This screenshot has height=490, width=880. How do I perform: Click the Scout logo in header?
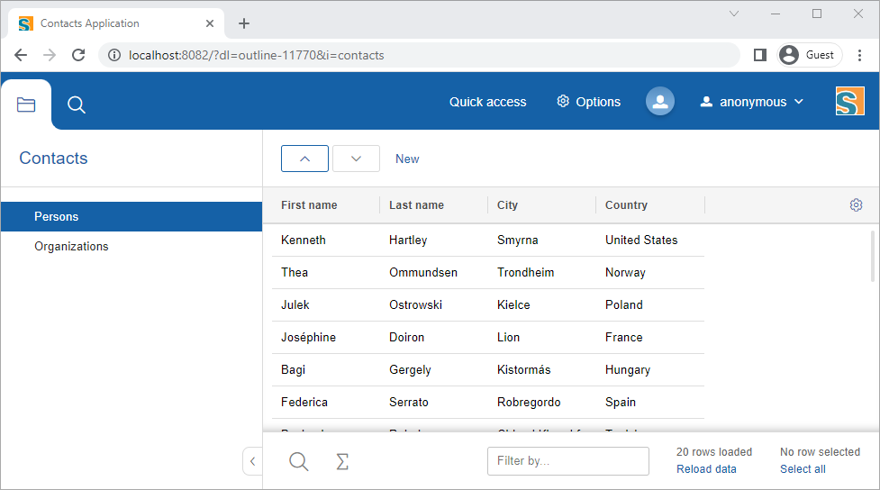tap(849, 102)
